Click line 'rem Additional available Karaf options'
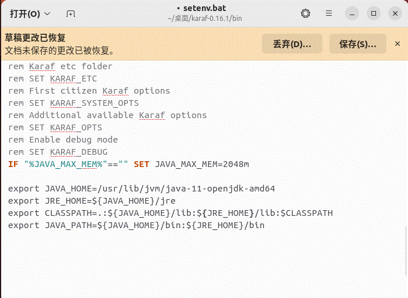This screenshot has height=298, width=408. point(108,116)
